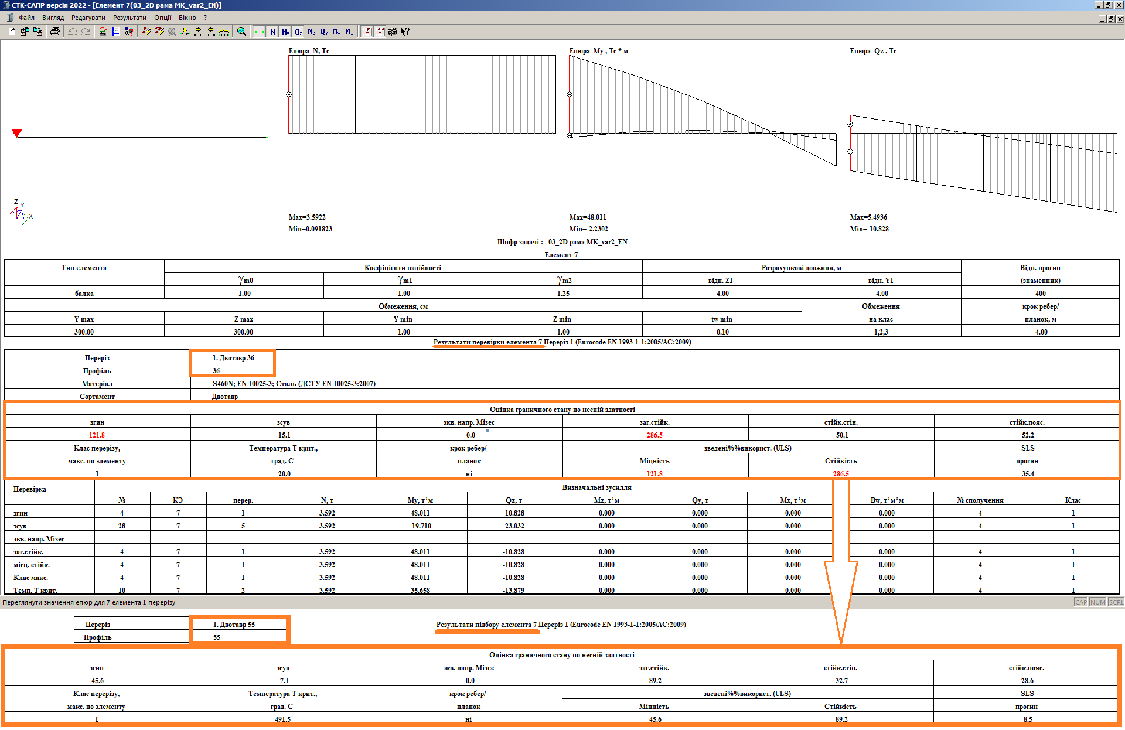1125x730 pixels.
Task: Restore the inner document window
Action: coord(1110,19)
